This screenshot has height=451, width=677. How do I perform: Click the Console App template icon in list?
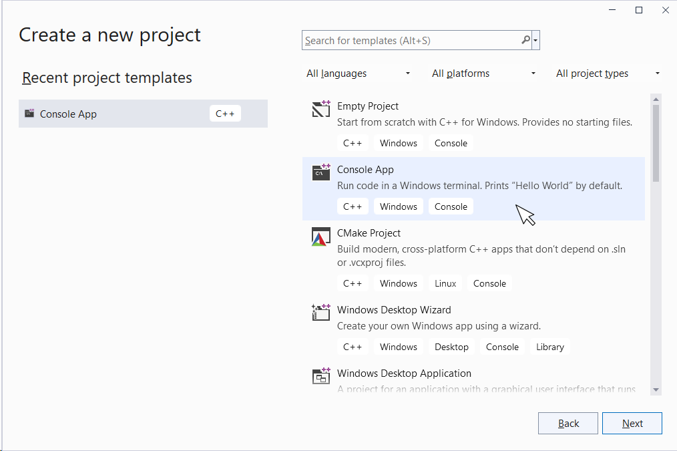click(321, 172)
